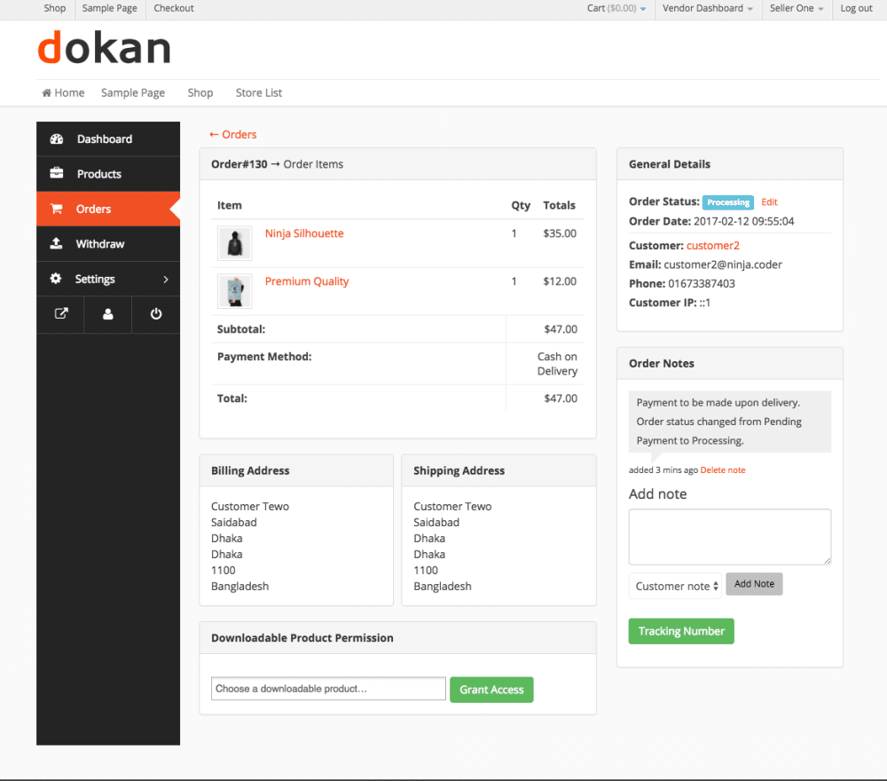Viewport: 887px width, 781px height.
Task: Open profile with the user icon
Action: [106, 313]
